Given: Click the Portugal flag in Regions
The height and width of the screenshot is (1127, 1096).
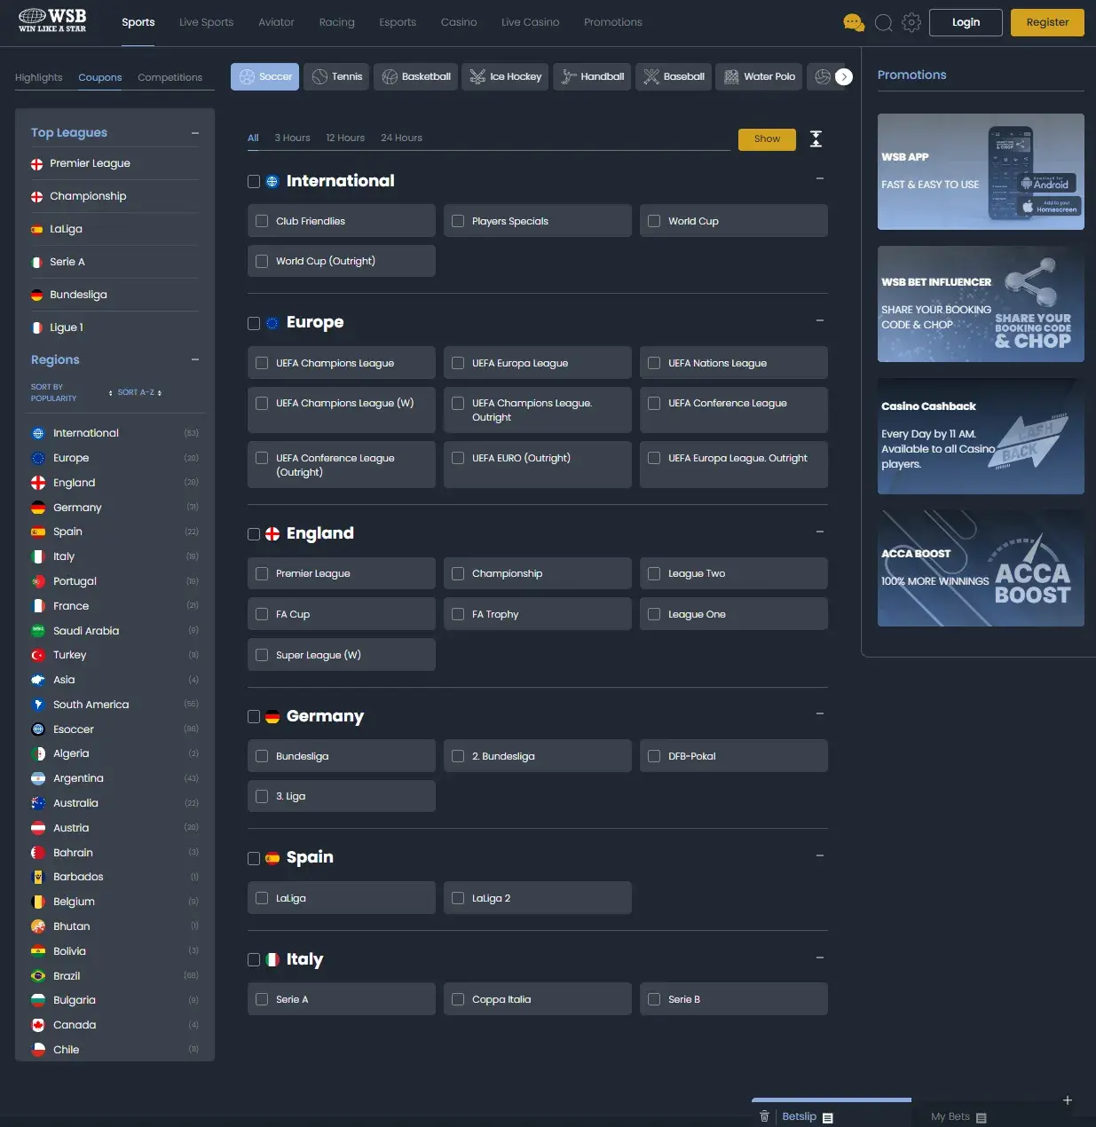Looking at the screenshot, I should point(38,582).
